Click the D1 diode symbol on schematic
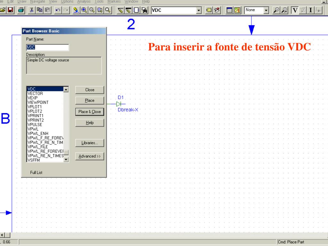Viewport: 328px width, 246px height. [x=119, y=104]
